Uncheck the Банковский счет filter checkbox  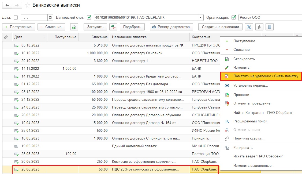tap(89, 17)
